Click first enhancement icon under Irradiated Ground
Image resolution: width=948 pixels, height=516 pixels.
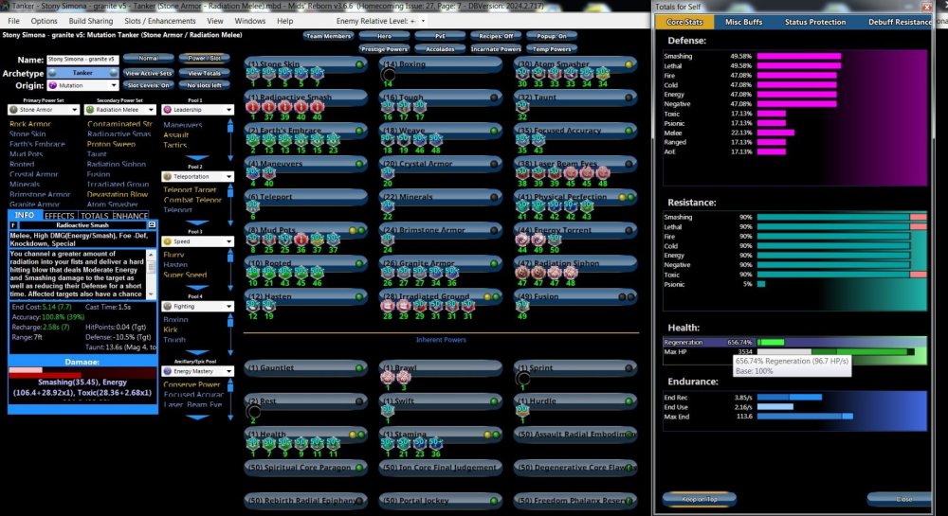coord(388,305)
